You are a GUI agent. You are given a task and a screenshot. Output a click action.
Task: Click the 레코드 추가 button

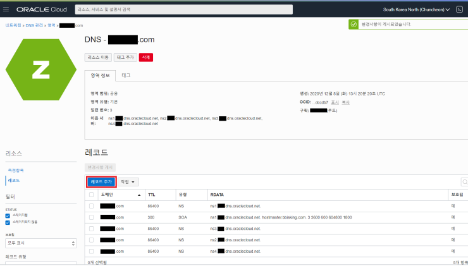point(101,181)
